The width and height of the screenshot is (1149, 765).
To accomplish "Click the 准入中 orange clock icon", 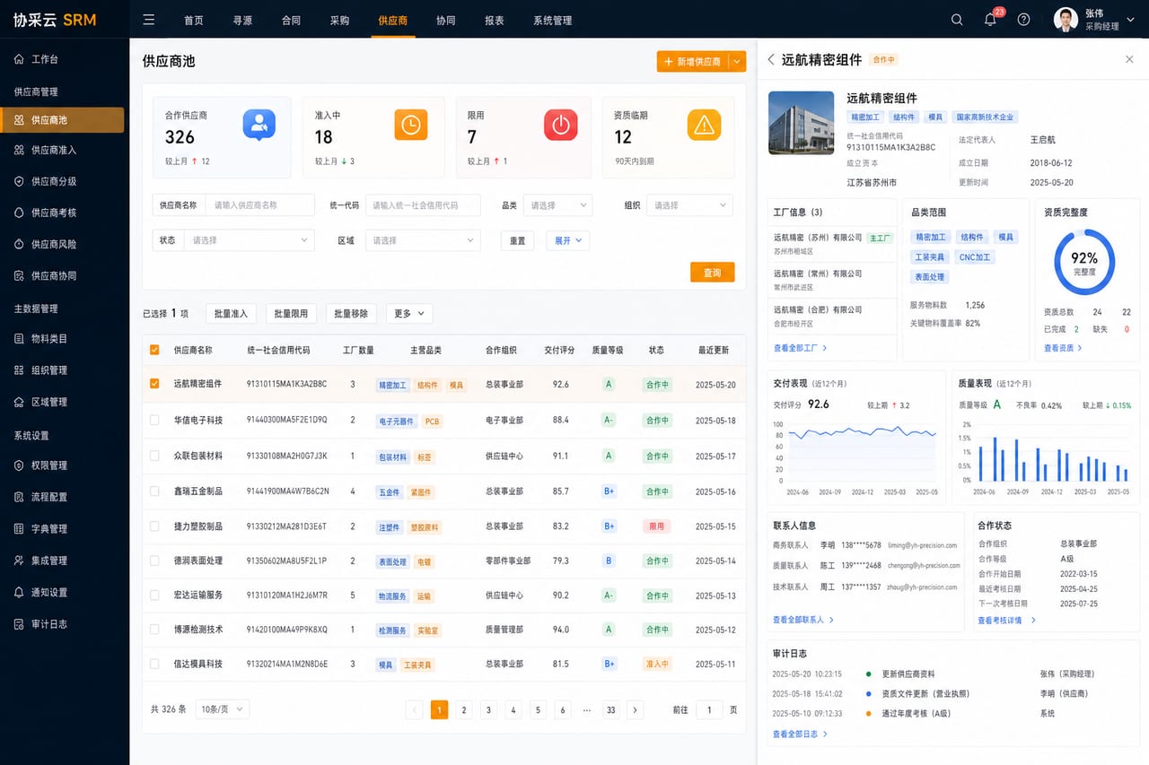I will tap(410, 125).
